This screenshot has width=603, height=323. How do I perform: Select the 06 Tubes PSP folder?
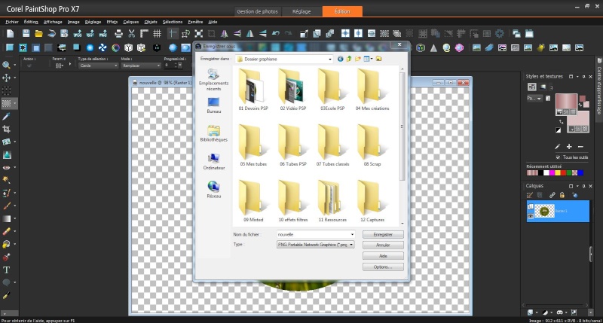click(x=292, y=145)
